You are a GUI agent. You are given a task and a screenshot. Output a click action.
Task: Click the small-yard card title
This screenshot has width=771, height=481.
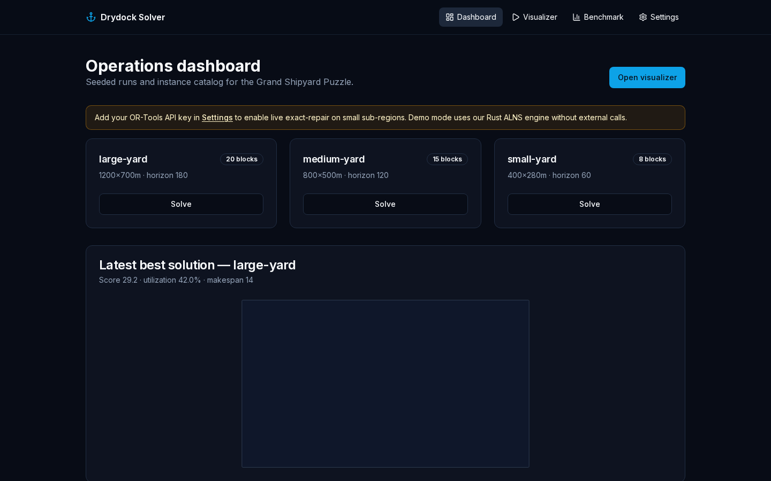coord(532,159)
